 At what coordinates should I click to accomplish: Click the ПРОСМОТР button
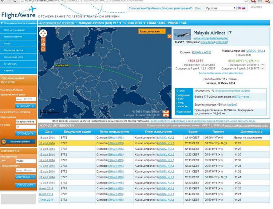(25, 185)
